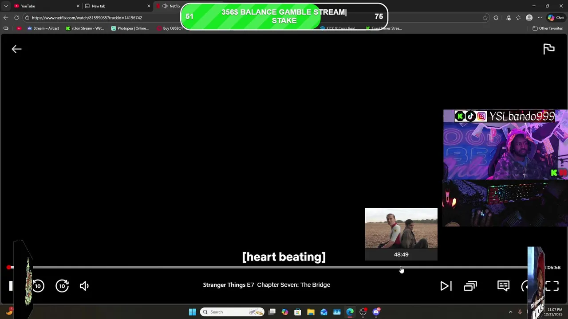Open the favorites list icon

519,18
